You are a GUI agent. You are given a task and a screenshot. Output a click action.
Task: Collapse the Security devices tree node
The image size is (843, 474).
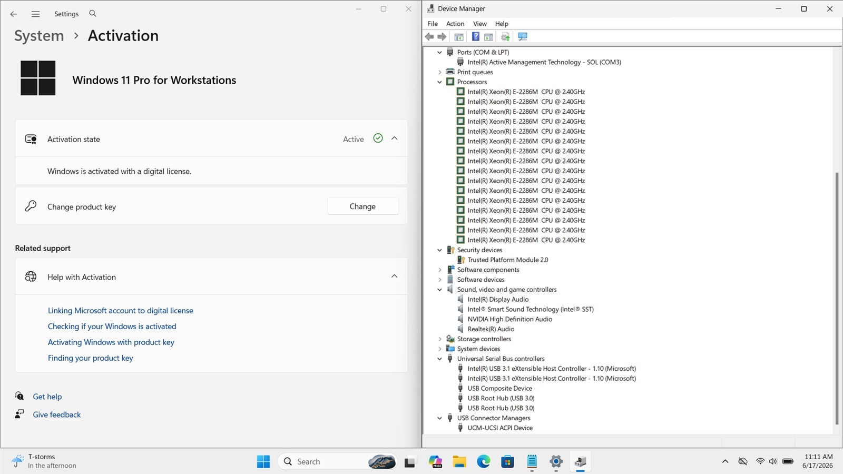click(440, 250)
